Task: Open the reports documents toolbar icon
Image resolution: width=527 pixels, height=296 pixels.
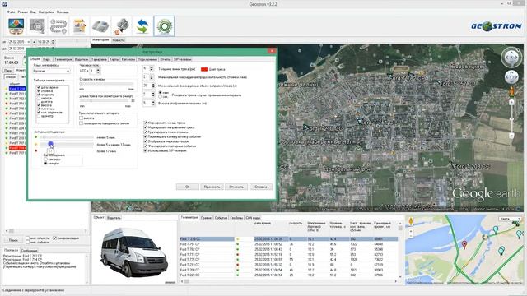Action: [x=80, y=25]
